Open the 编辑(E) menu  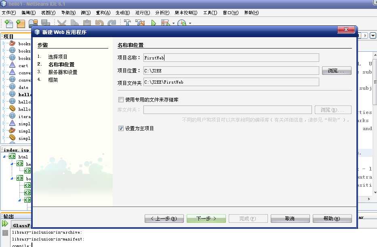29,13
